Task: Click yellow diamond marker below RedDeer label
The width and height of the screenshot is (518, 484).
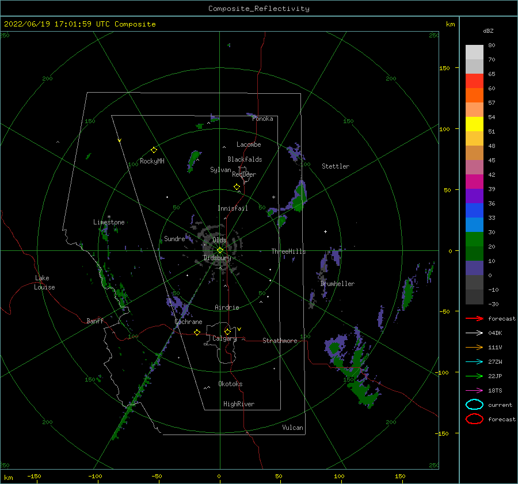Action: 237,187
